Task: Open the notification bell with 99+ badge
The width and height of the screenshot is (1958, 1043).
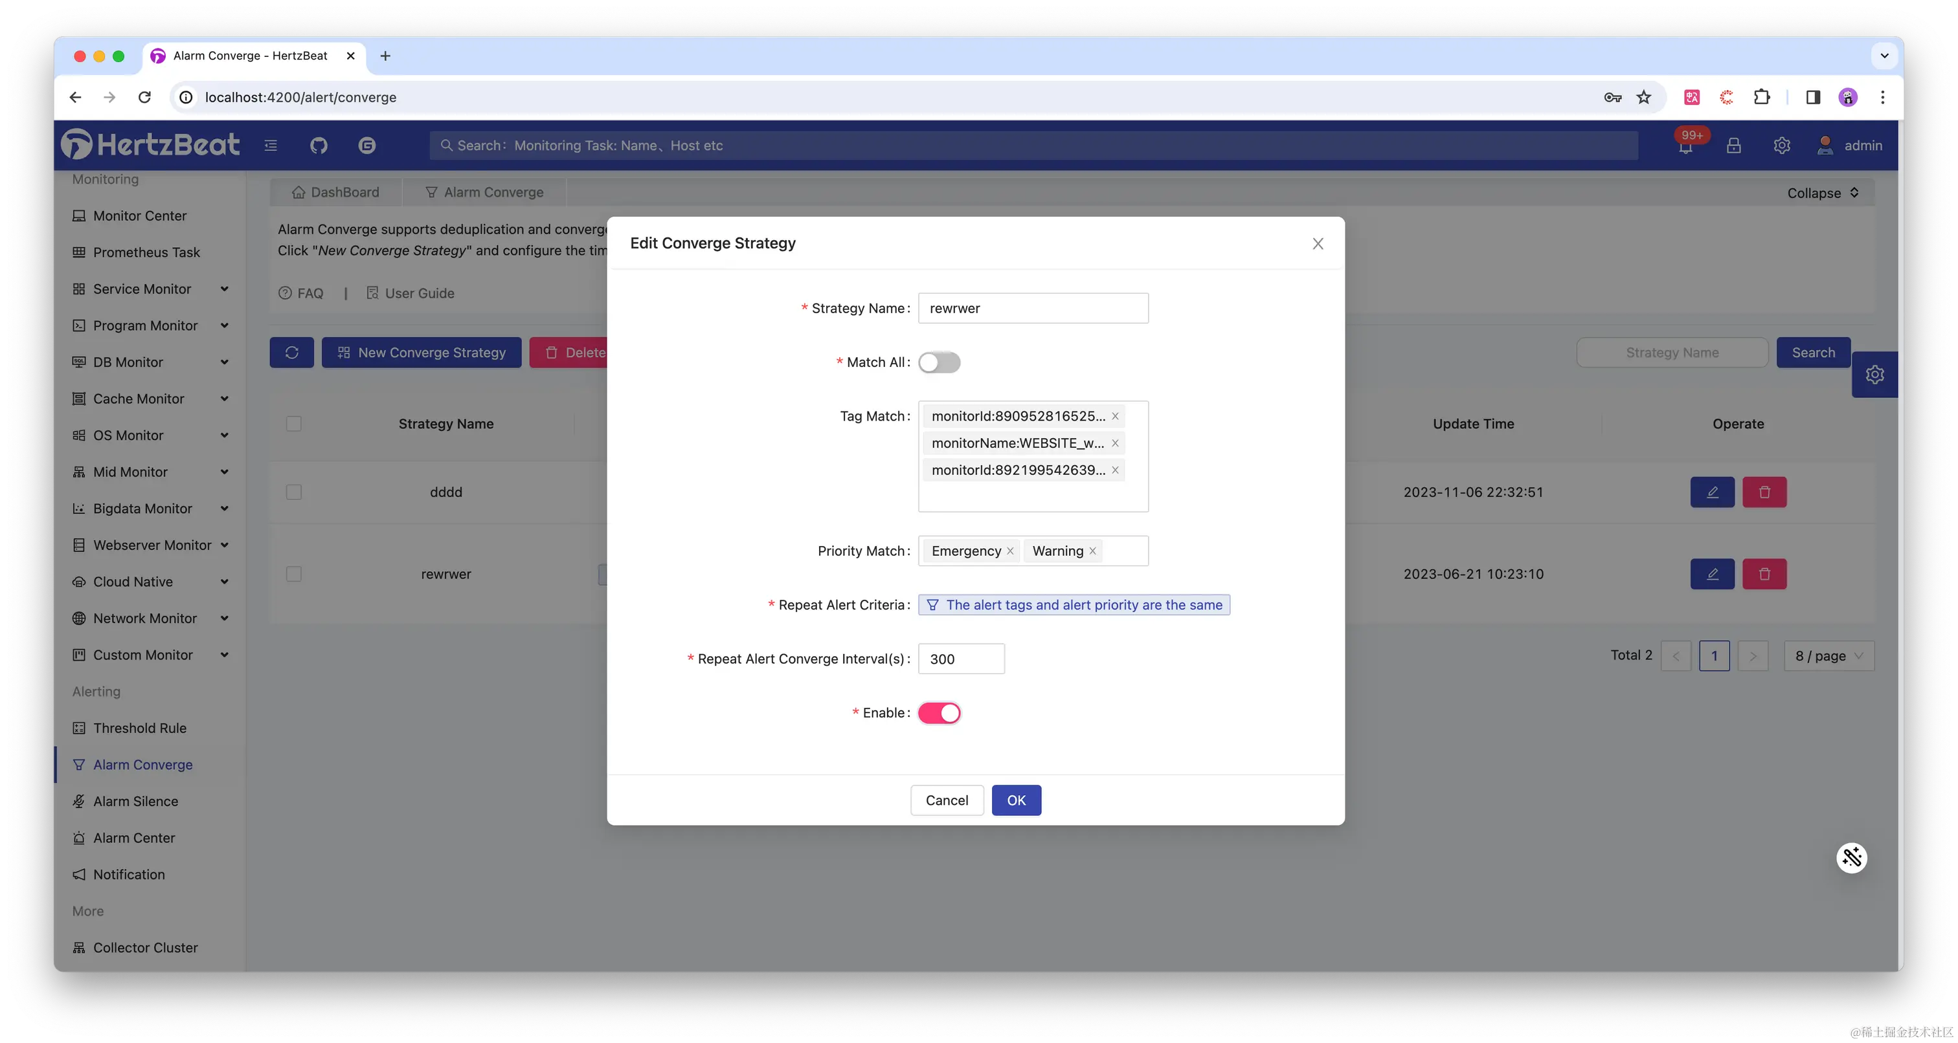Action: click(x=1685, y=146)
